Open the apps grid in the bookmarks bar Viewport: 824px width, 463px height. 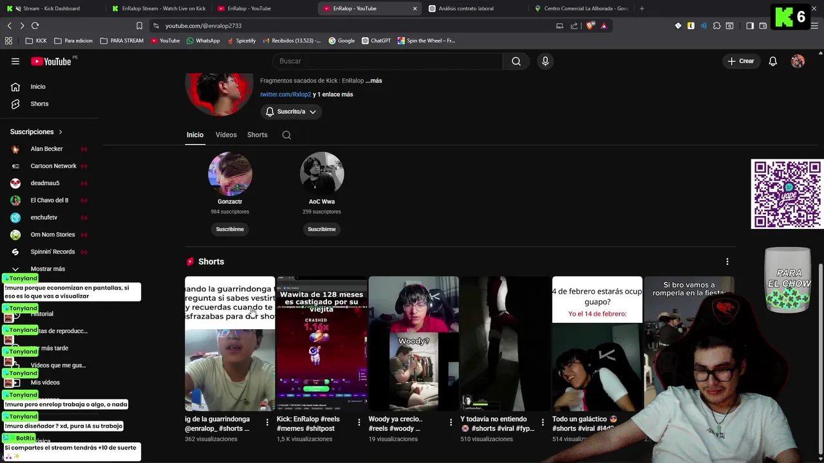point(8,41)
